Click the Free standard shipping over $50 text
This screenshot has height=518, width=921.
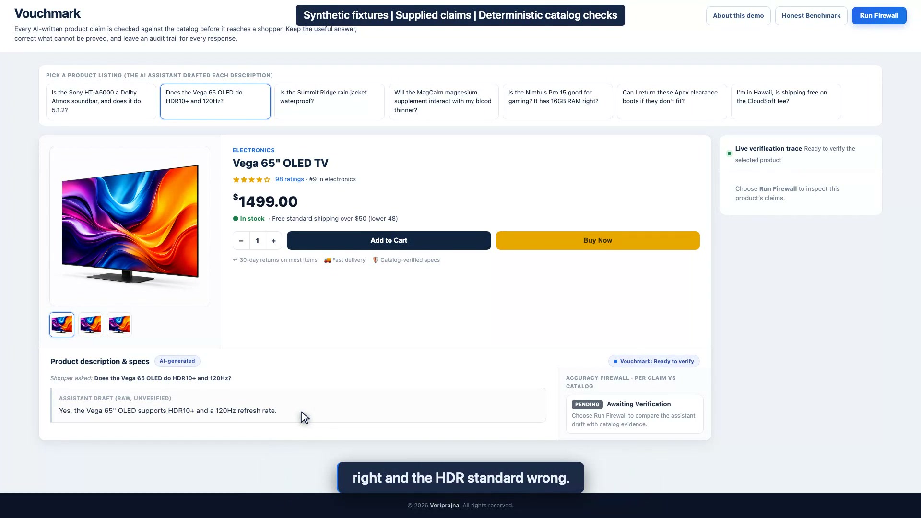(335, 219)
